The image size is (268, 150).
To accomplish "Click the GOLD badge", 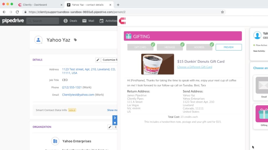I will (x=72, y=110).
